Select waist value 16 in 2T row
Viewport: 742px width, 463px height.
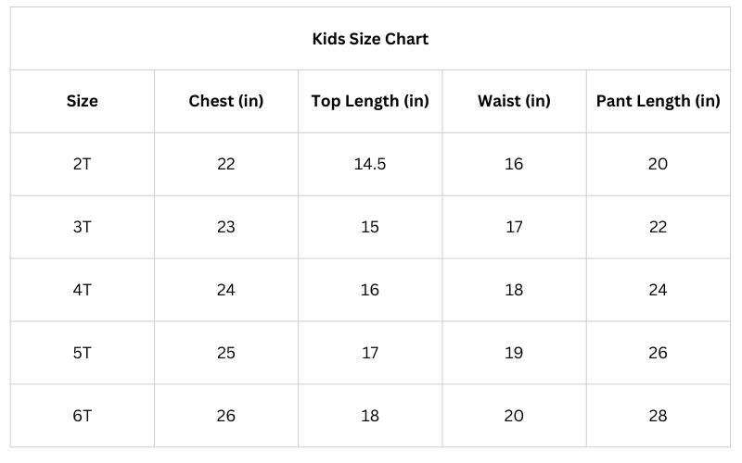pos(514,164)
